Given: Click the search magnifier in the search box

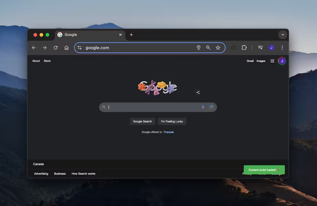Looking at the screenshot, I should pyautogui.click(x=104, y=107).
